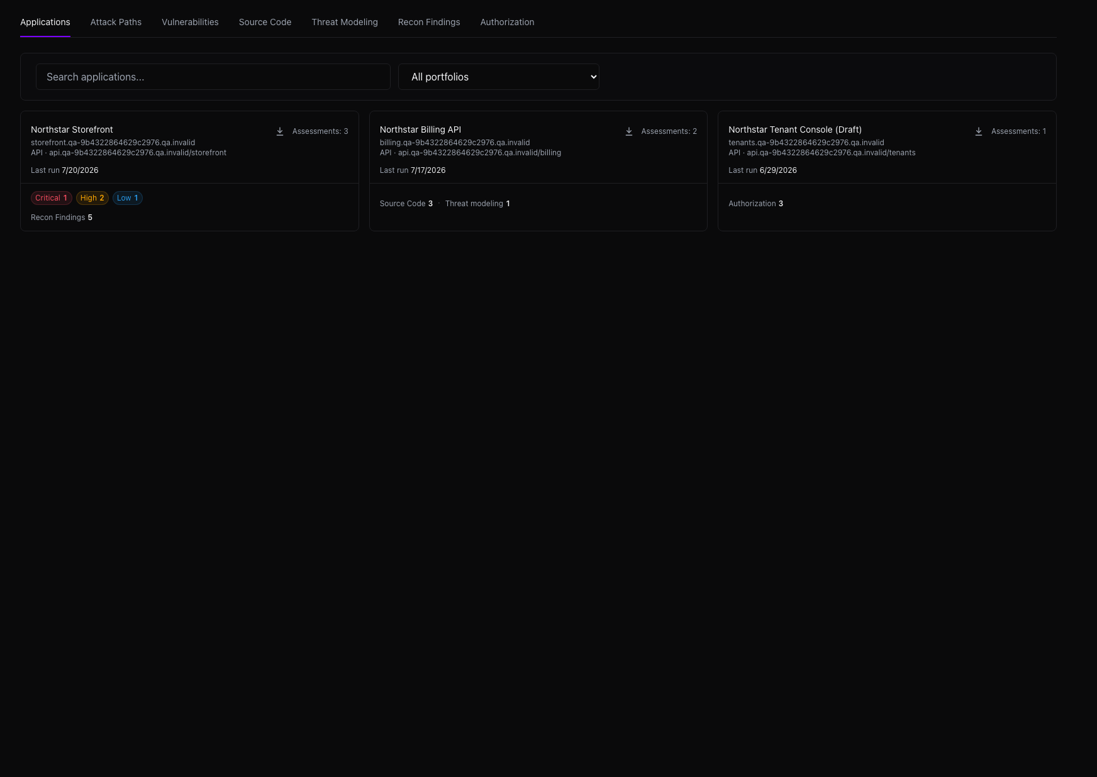Open the All portfolios dropdown
This screenshot has width=1097, height=777.
[499, 77]
